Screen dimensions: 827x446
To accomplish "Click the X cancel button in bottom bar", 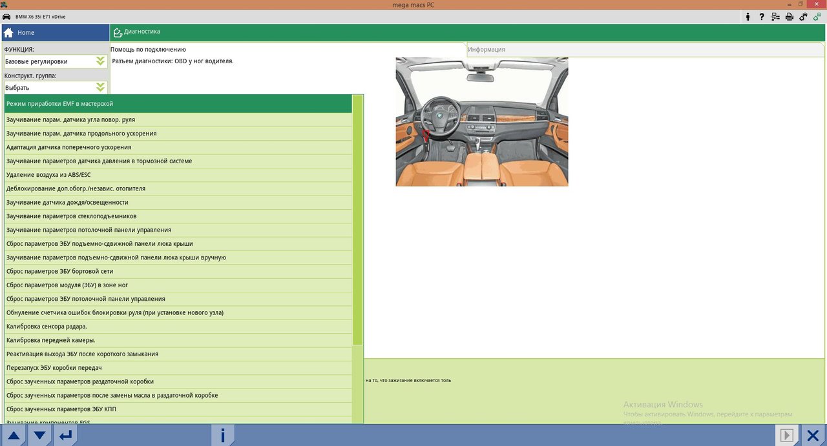I will 813,436.
